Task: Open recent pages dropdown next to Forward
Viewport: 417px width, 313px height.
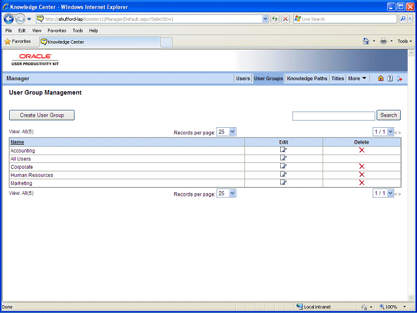Action: pyautogui.click(x=29, y=19)
